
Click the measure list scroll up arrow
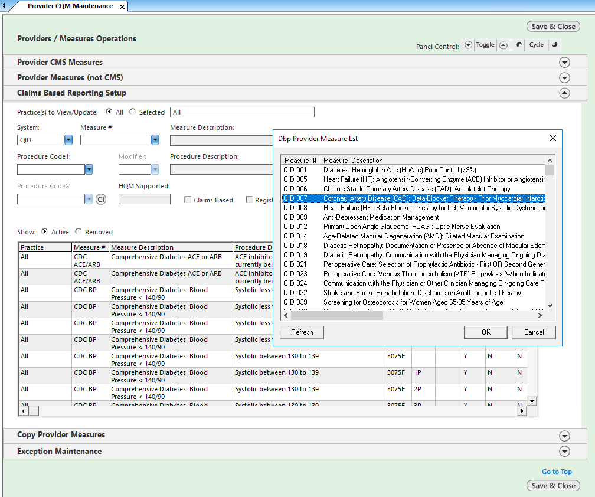[550, 160]
